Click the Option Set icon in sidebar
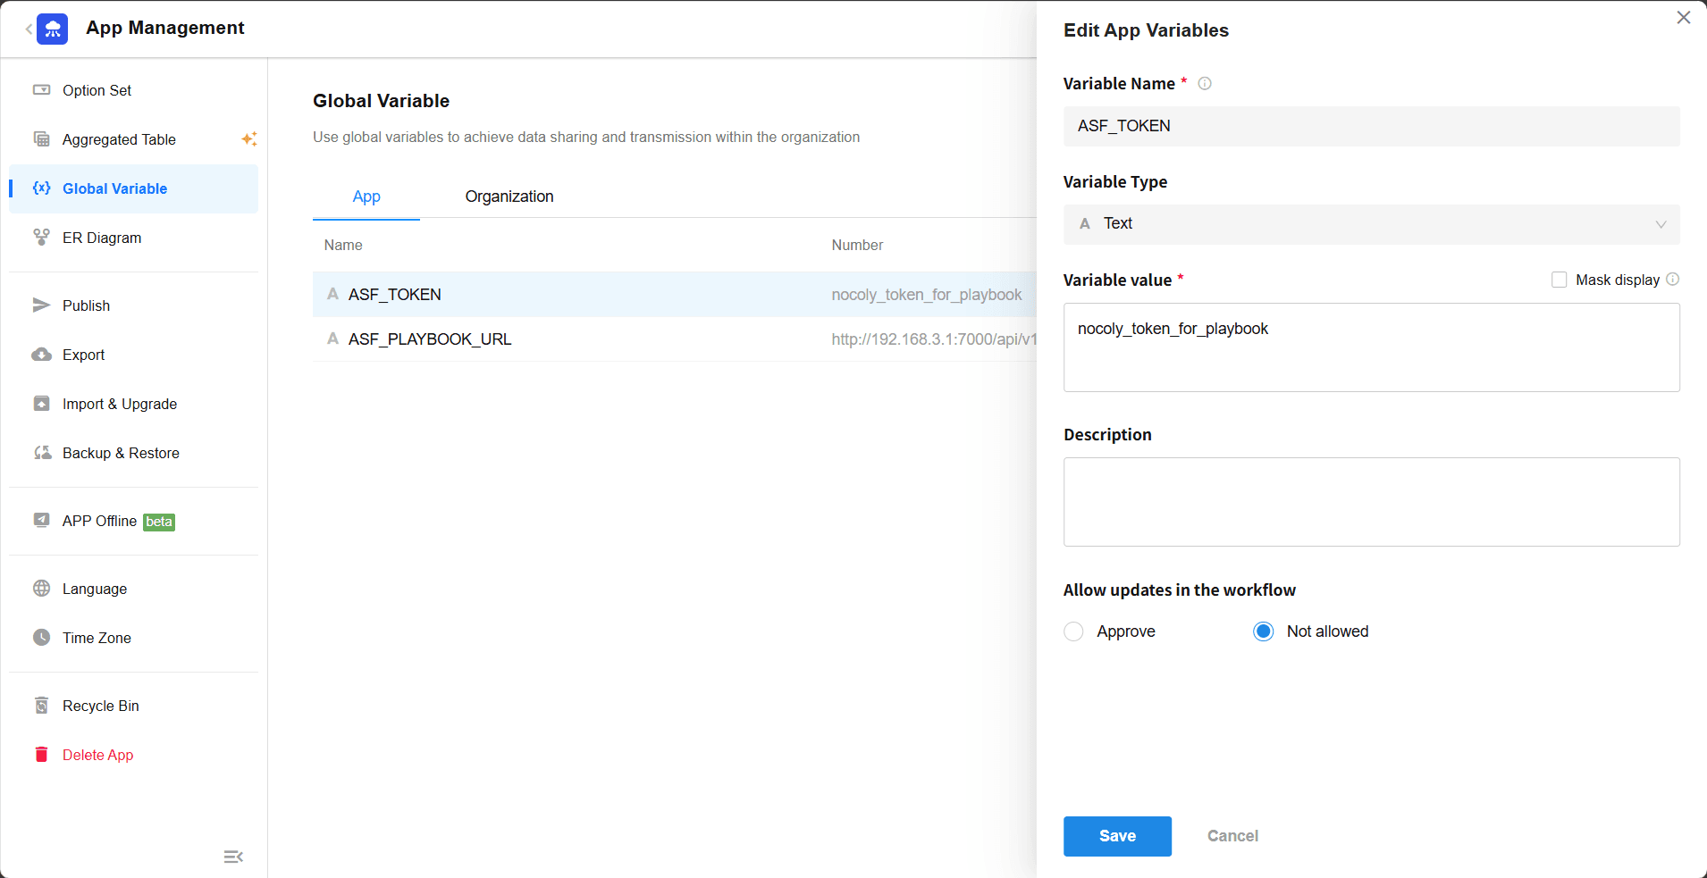The height and width of the screenshot is (878, 1707). [41, 90]
